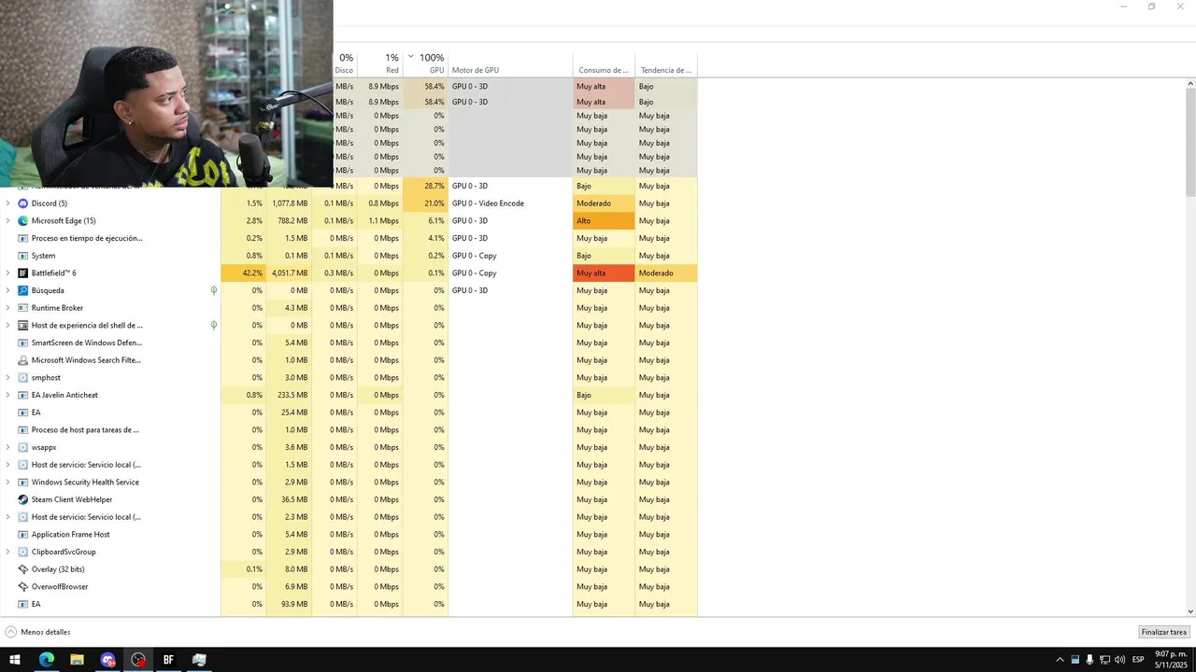Sort by the GPU column header
Screen dimensions: 1196x672
tap(426, 63)
